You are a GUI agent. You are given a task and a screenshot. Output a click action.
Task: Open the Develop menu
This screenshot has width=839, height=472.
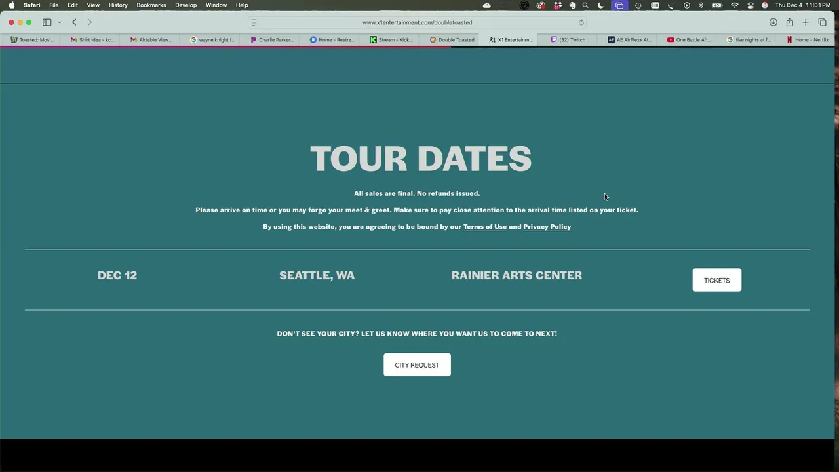coord(185,5)
